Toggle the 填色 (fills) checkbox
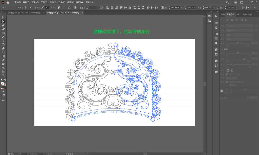259x155 pixels. (x=227, y=74)
